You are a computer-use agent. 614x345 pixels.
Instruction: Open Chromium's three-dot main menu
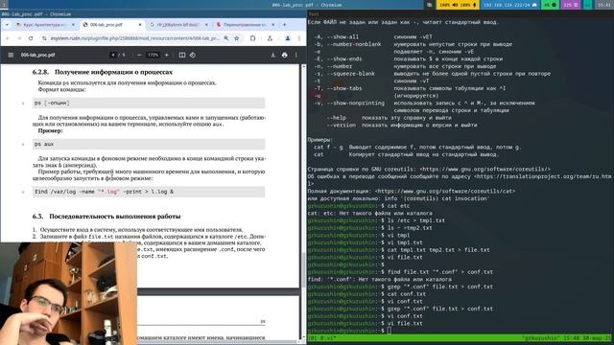299,38
